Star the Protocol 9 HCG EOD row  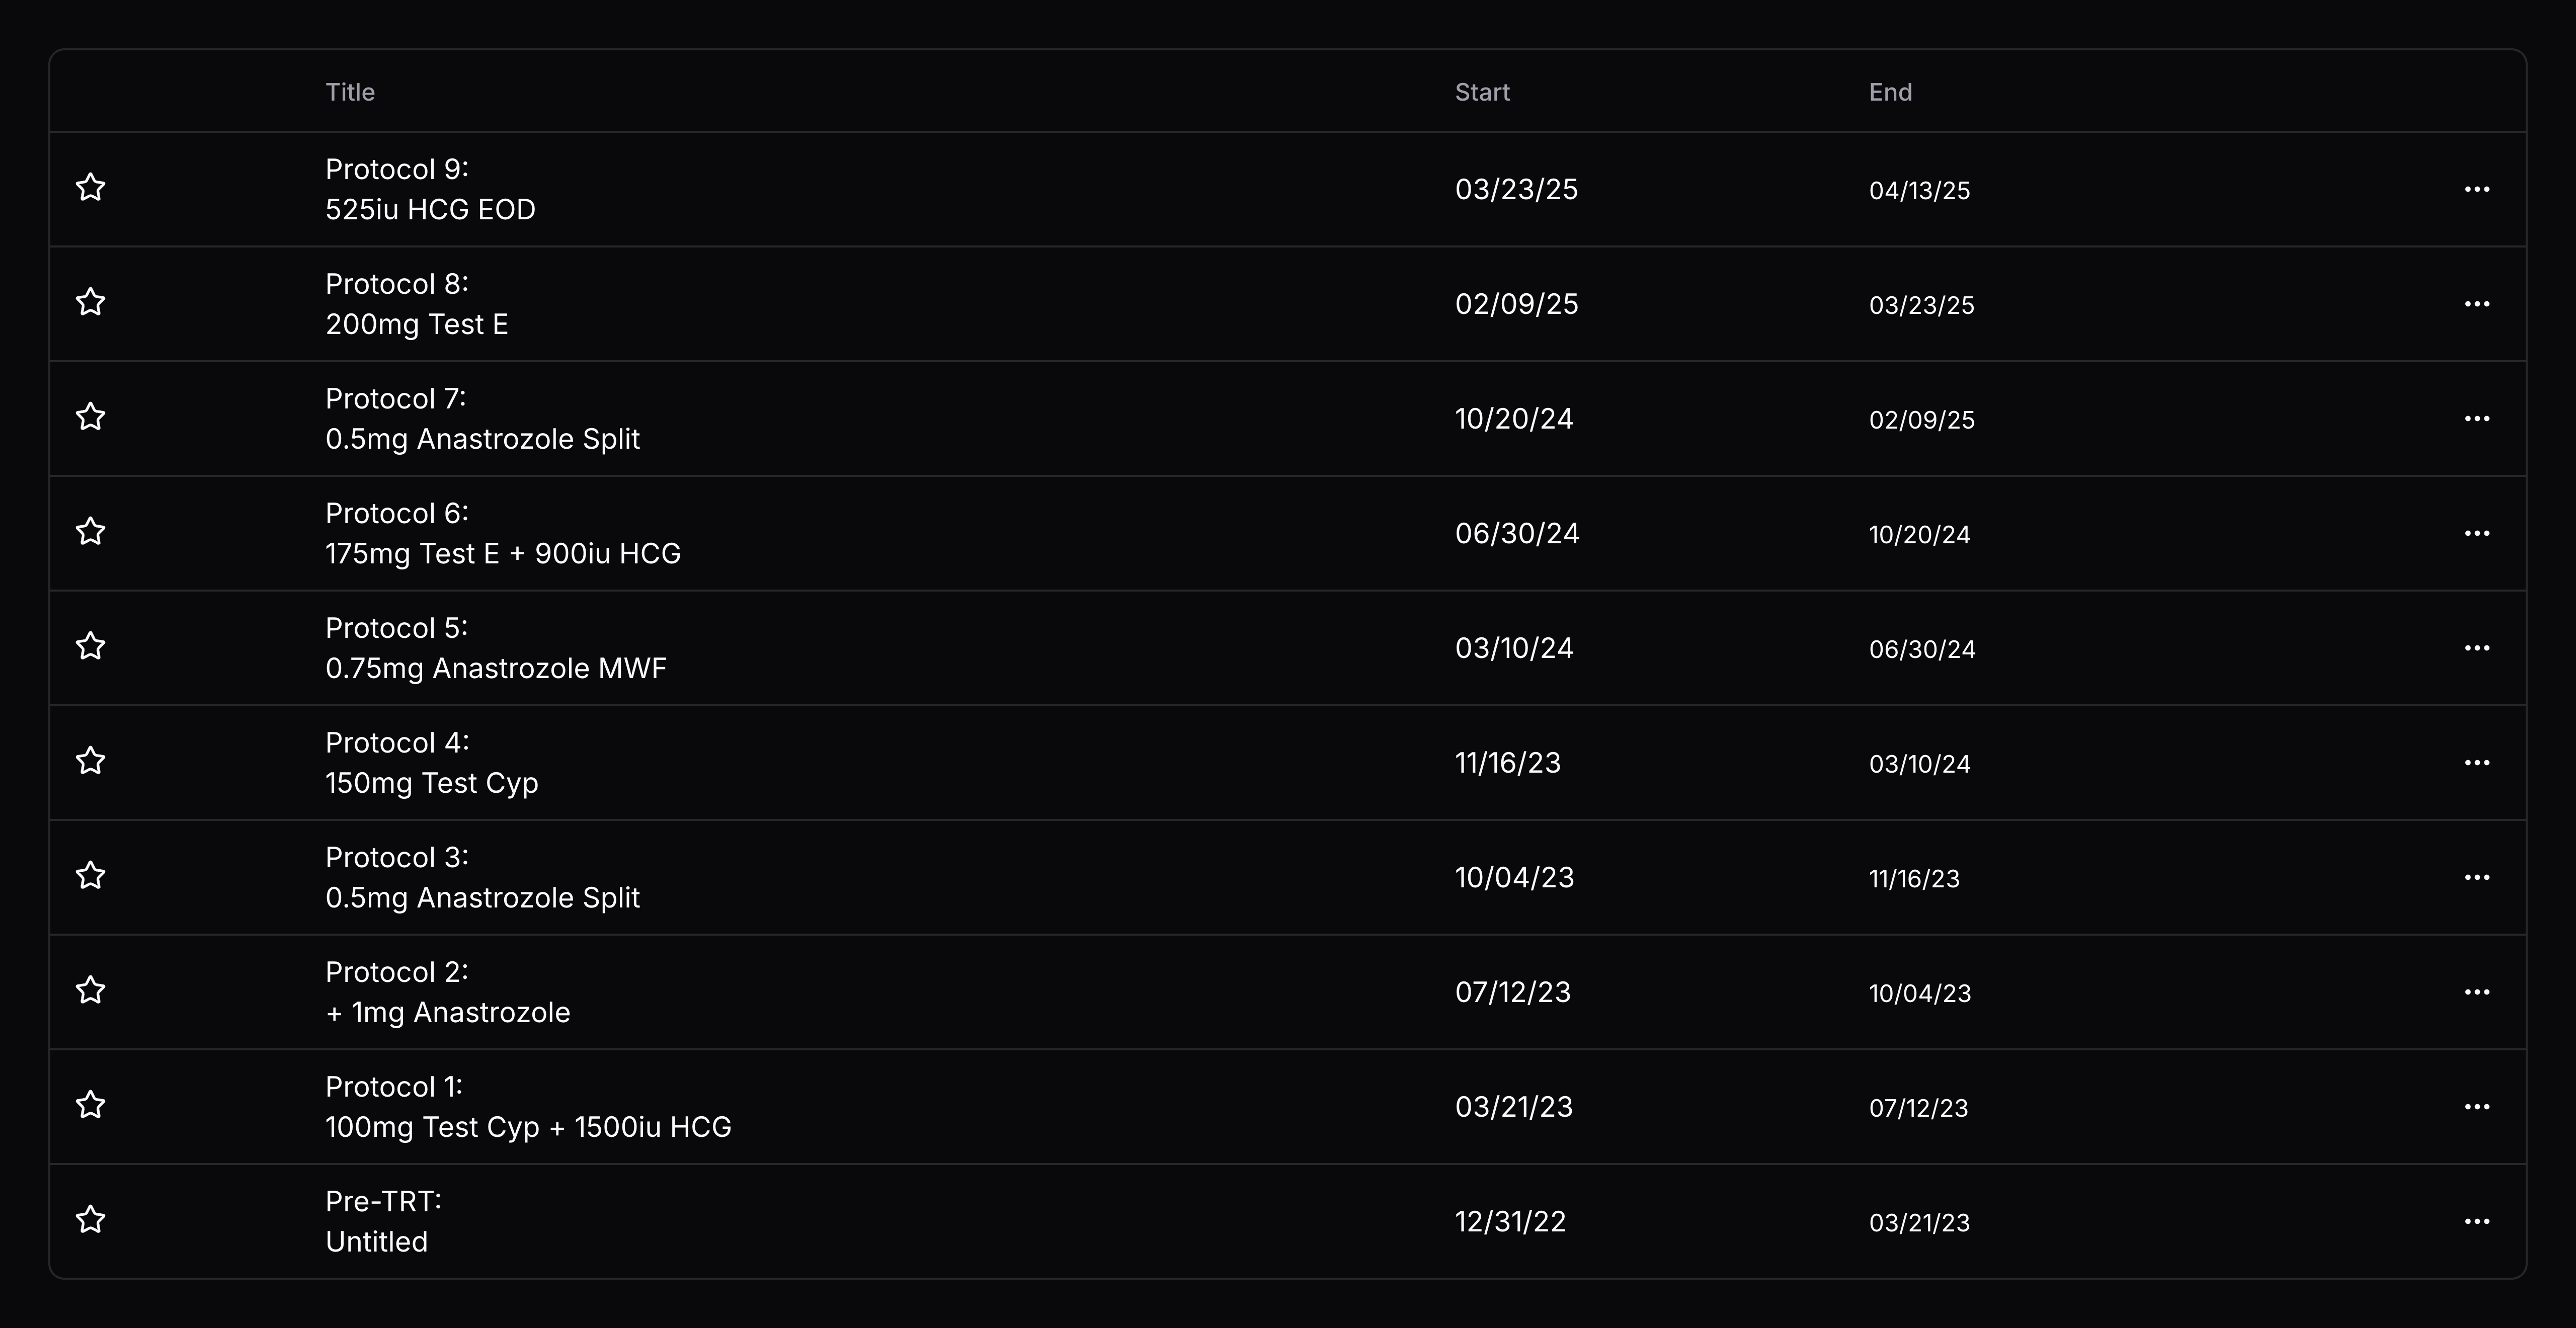(91, 188)
